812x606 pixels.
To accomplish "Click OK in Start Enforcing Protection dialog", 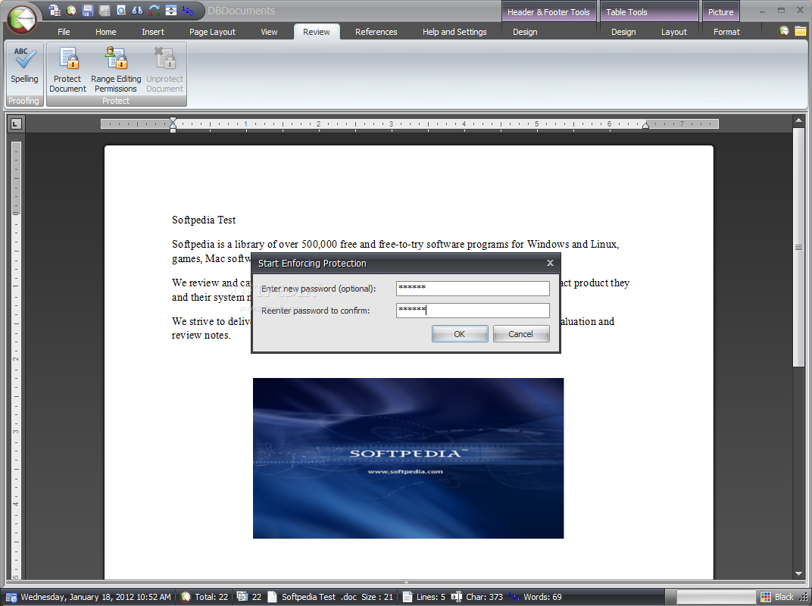I will coord(459,334).
